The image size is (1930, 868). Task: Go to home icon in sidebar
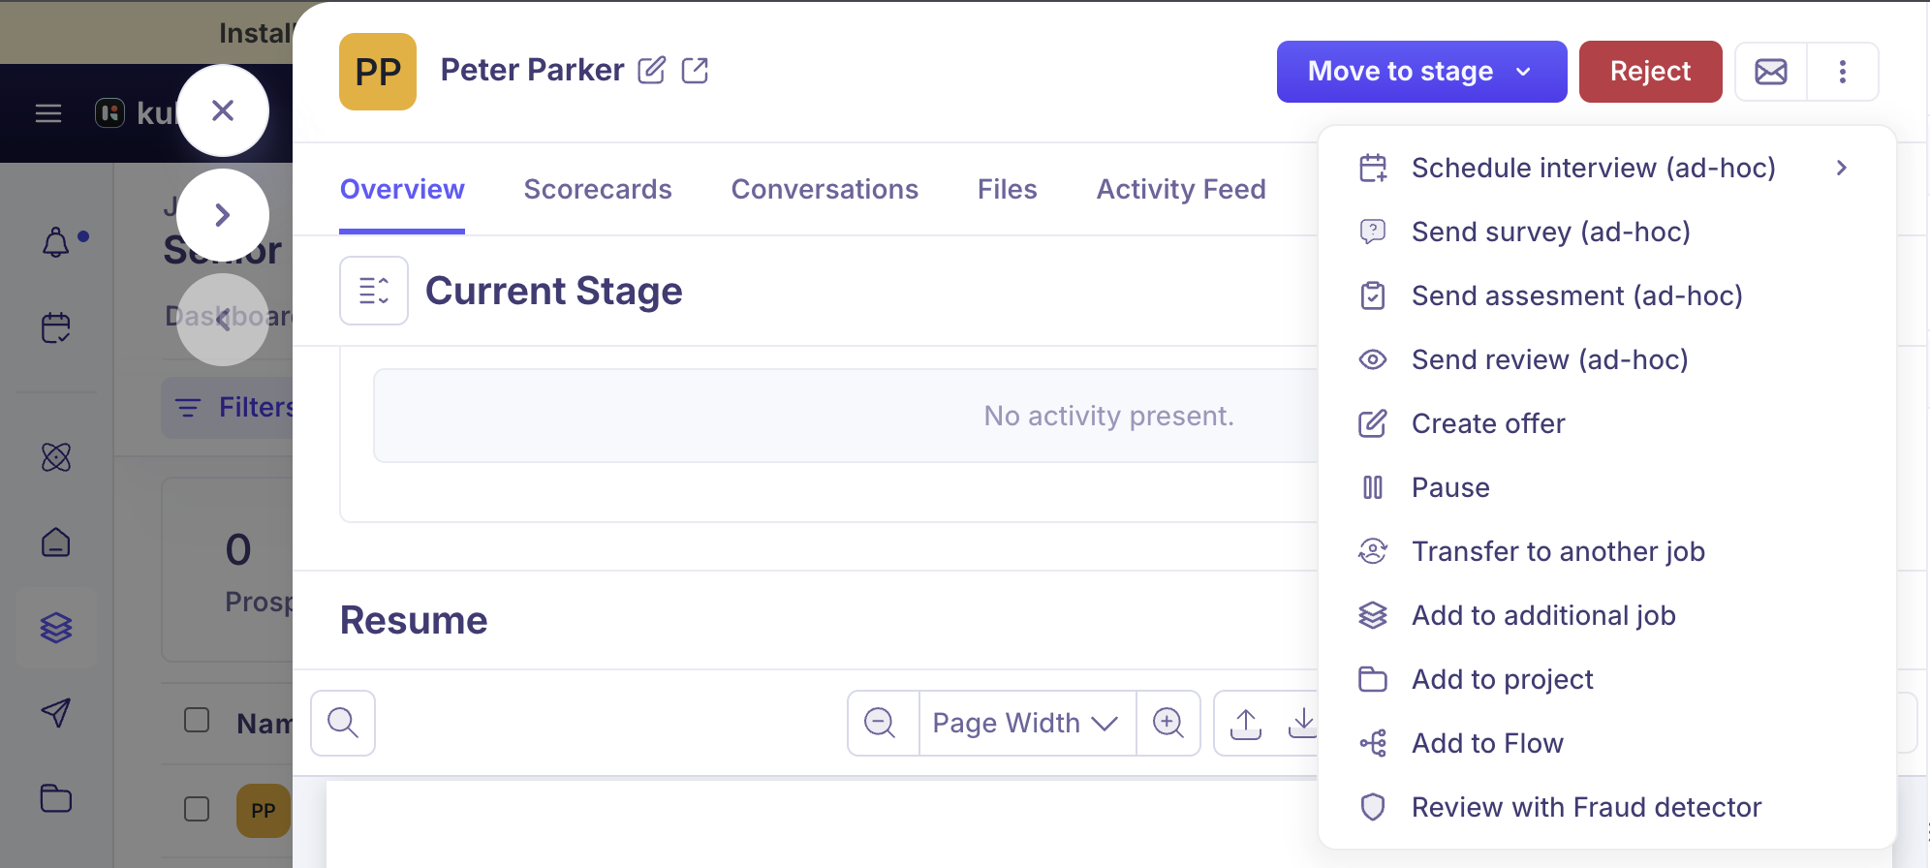56,542
